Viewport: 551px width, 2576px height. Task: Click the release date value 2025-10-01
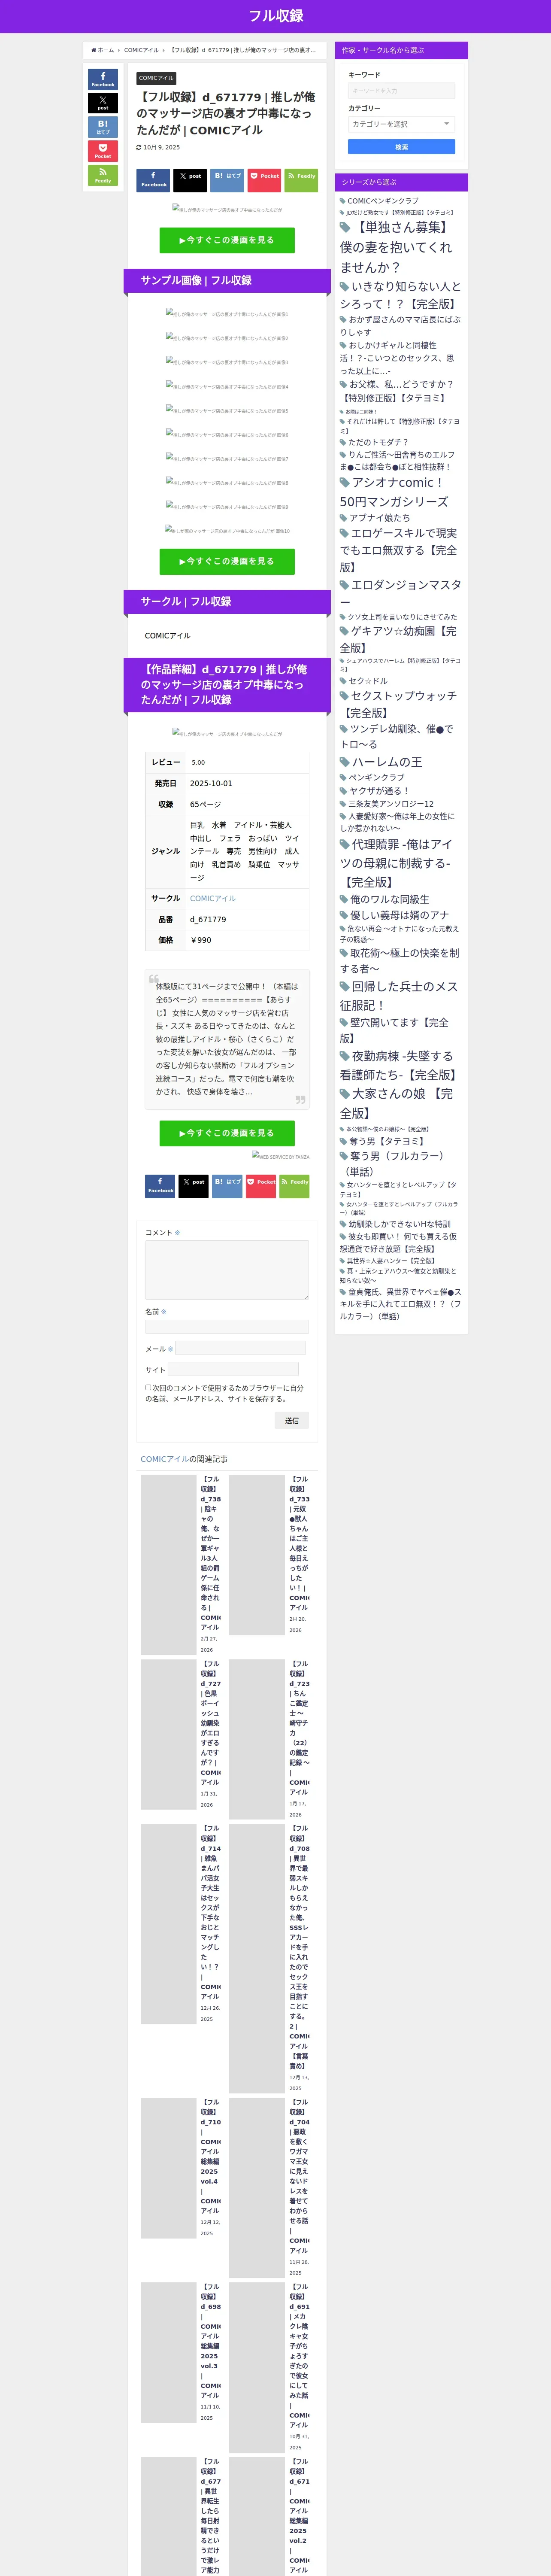pyautogui.click(x=211, y=784)
